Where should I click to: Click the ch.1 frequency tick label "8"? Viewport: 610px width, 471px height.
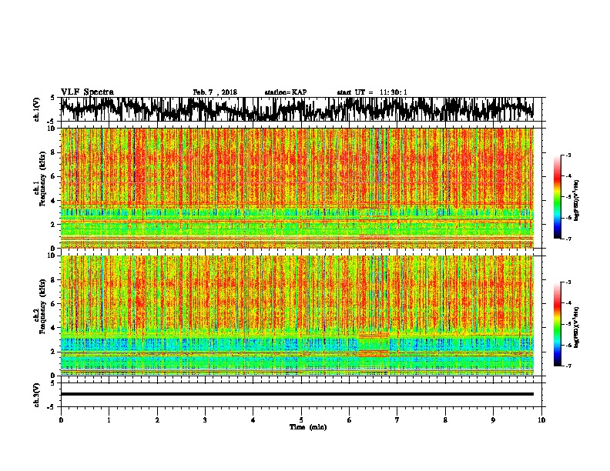point(54,152)
